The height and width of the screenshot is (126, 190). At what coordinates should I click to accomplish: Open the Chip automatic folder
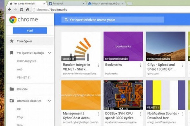(x=20, y=117)
